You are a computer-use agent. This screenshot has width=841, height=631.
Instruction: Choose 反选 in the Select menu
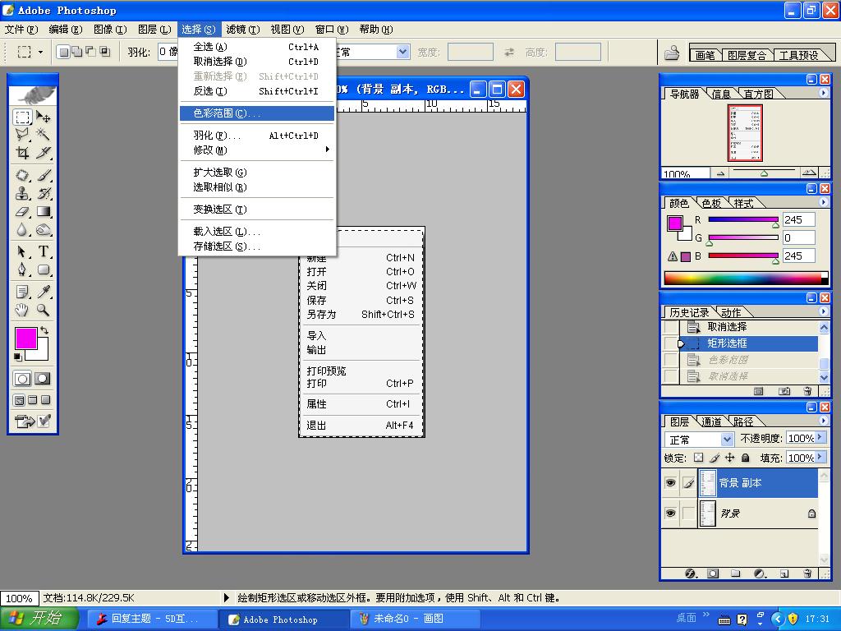point(257,91)
